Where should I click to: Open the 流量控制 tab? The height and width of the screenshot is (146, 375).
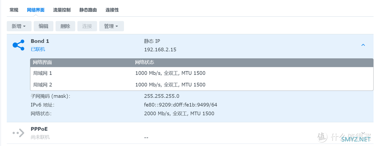(x=62, y=10)
